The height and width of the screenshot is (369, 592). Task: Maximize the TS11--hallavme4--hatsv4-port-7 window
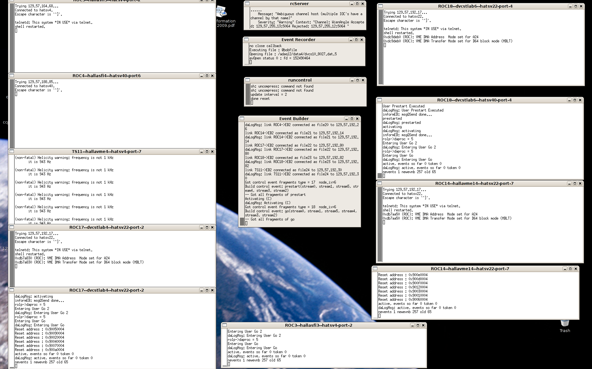coord(207,152)
